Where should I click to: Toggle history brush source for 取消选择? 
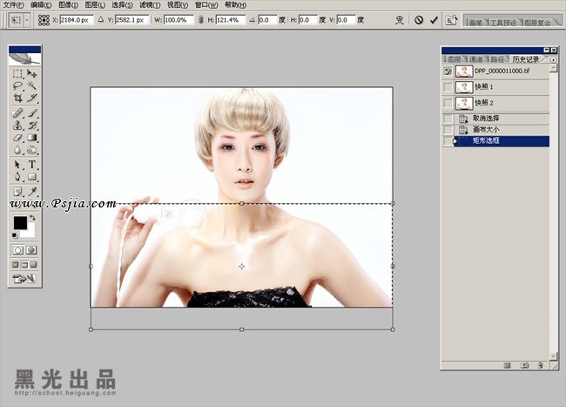(448, 118)
